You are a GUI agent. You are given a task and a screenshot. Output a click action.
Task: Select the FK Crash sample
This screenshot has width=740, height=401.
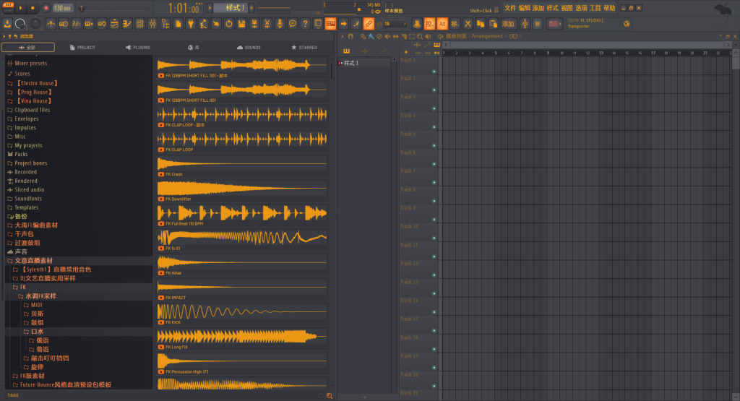242,166
